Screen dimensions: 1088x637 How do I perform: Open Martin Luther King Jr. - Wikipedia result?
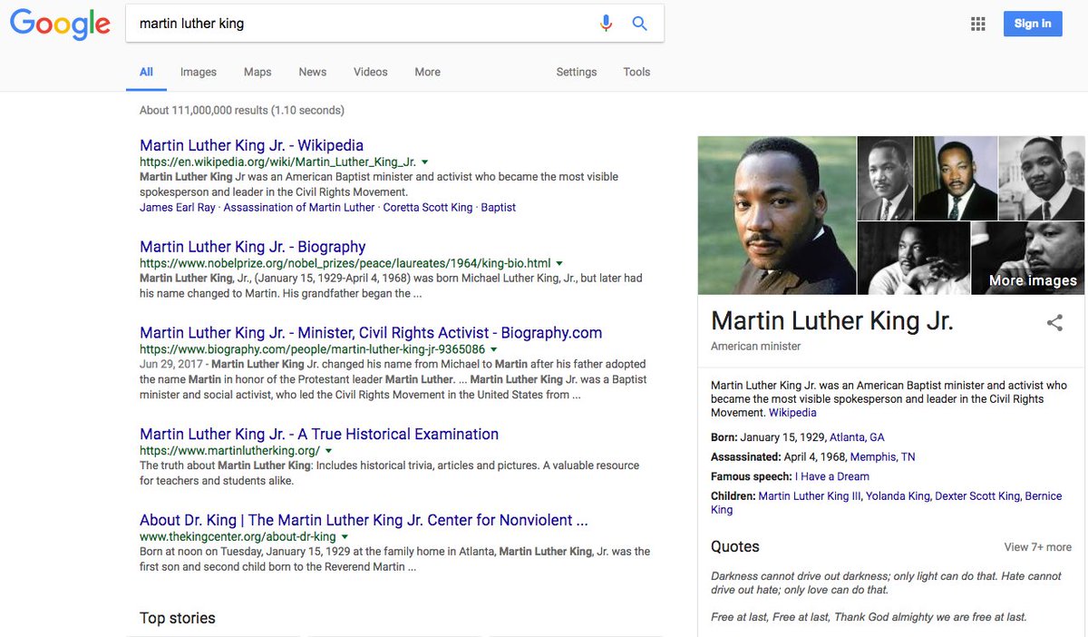coord(251,145)
